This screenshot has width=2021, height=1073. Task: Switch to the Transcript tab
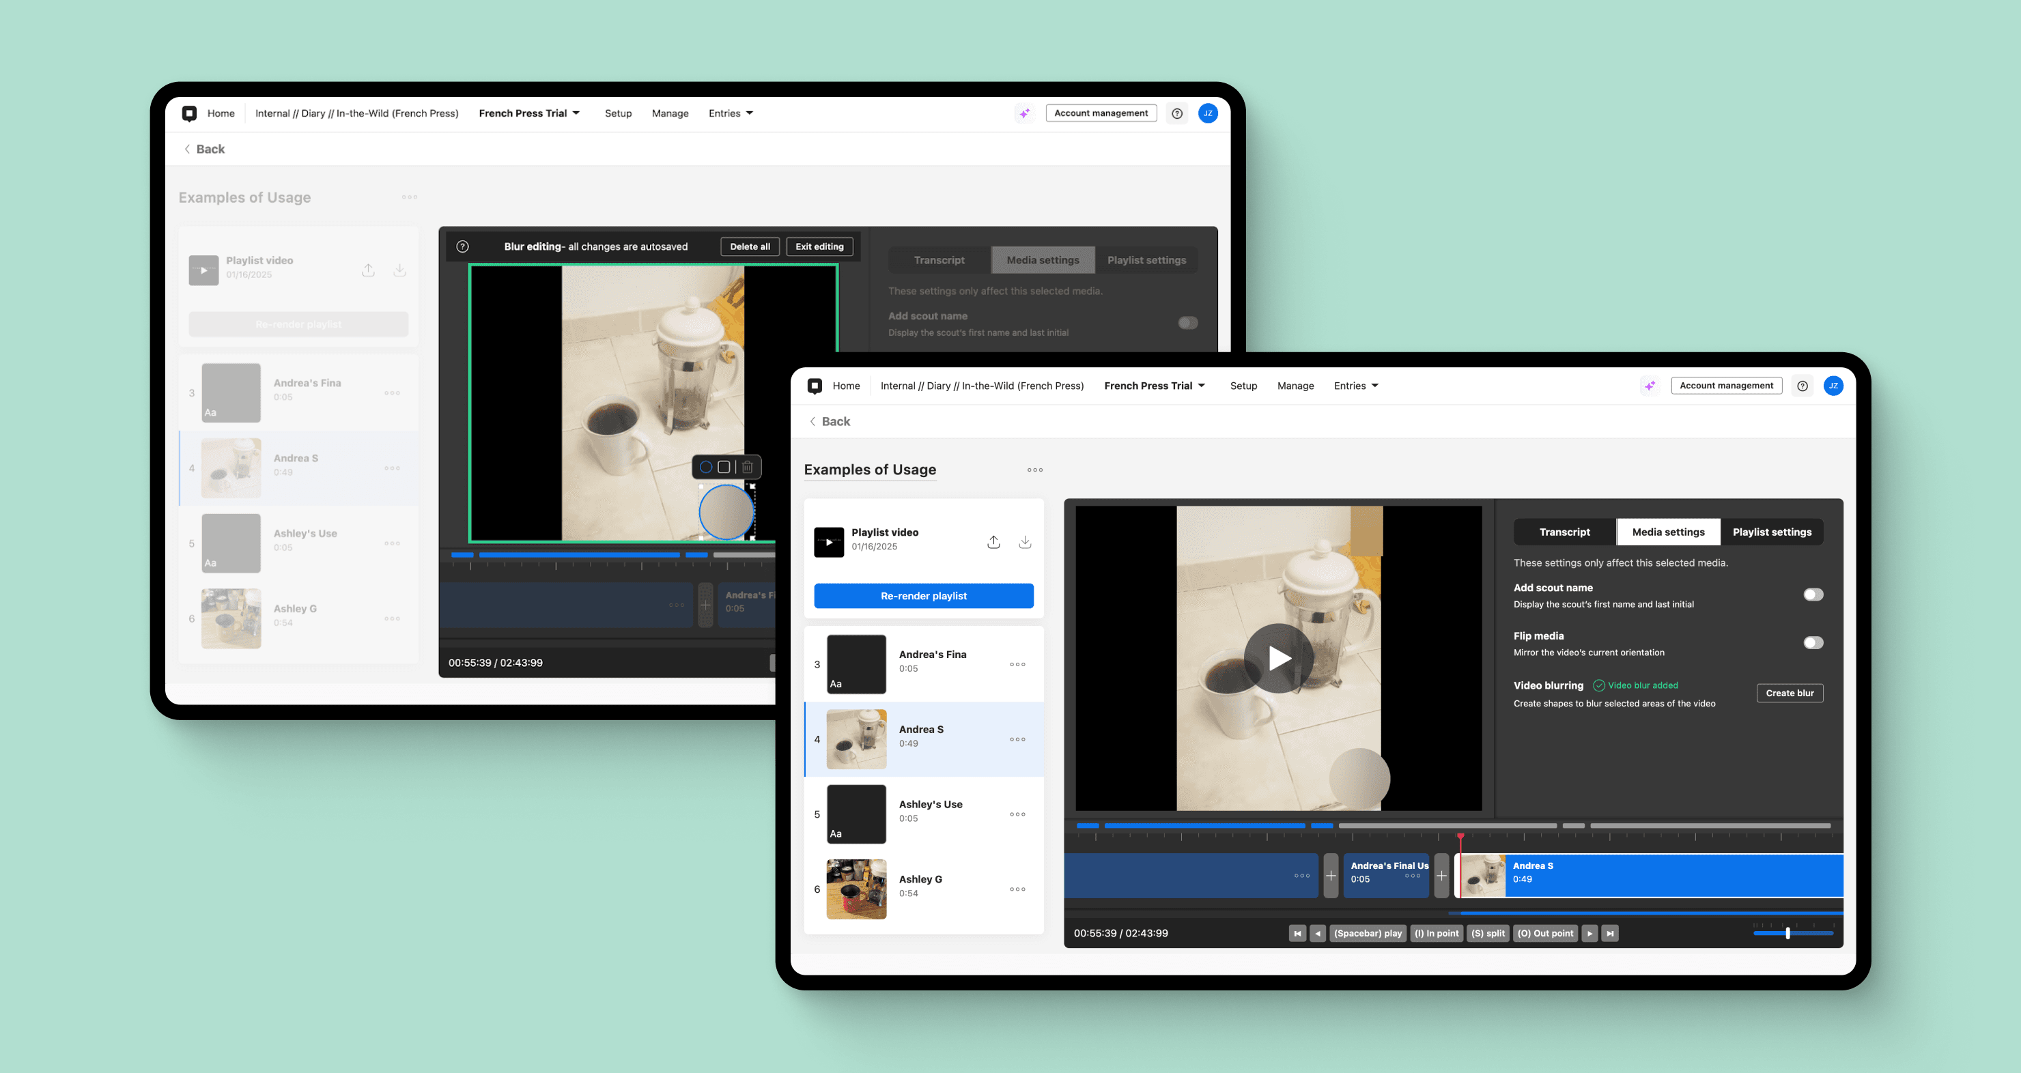1564,532
